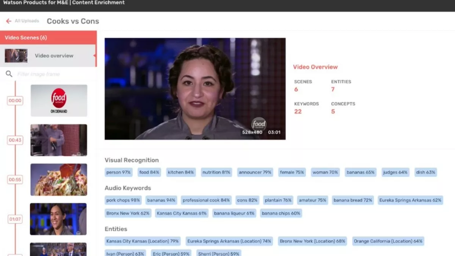Select Eureka Springs Arkansas (Location) 74% entity
This screenshot has height=256, width=455.
point(229,241)
